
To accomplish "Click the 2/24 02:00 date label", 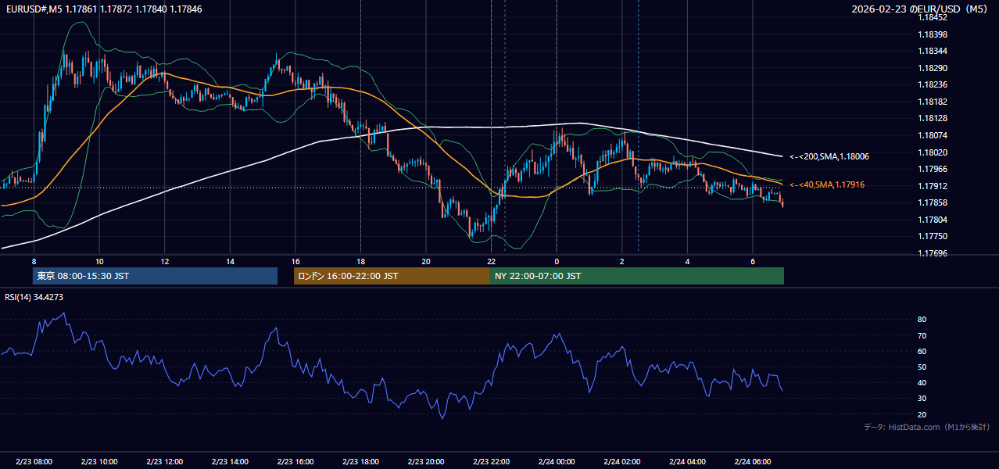I will [621, 462].
